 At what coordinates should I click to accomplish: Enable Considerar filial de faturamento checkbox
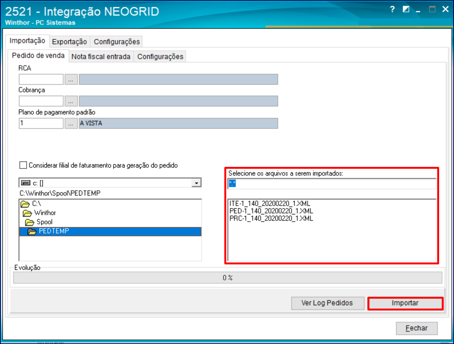click(23, 165)
